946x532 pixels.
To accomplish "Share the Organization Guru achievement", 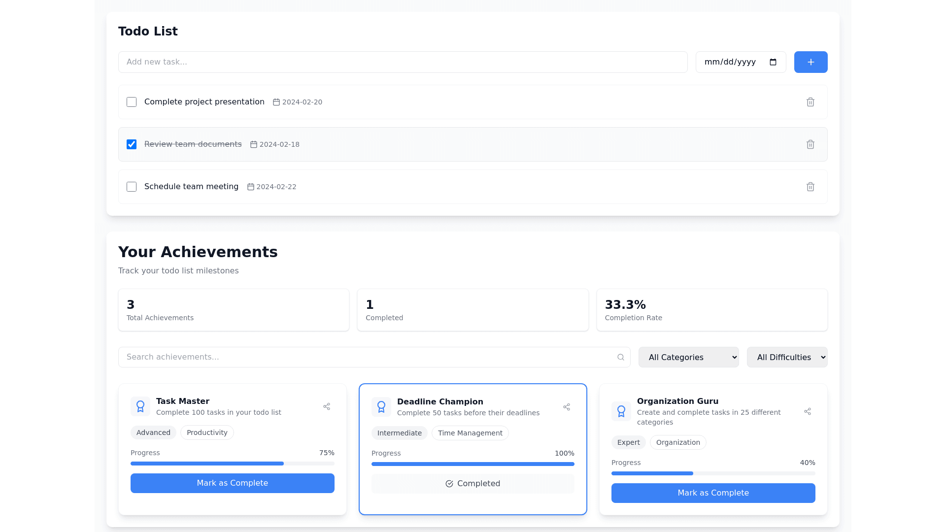I will point(807,411).
